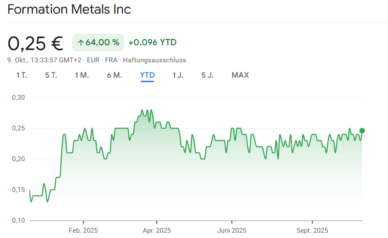The width and height of the screenshot is (388, 238).
Task: Switch chart to 5 T. range
Action: (x=51, y=75)
